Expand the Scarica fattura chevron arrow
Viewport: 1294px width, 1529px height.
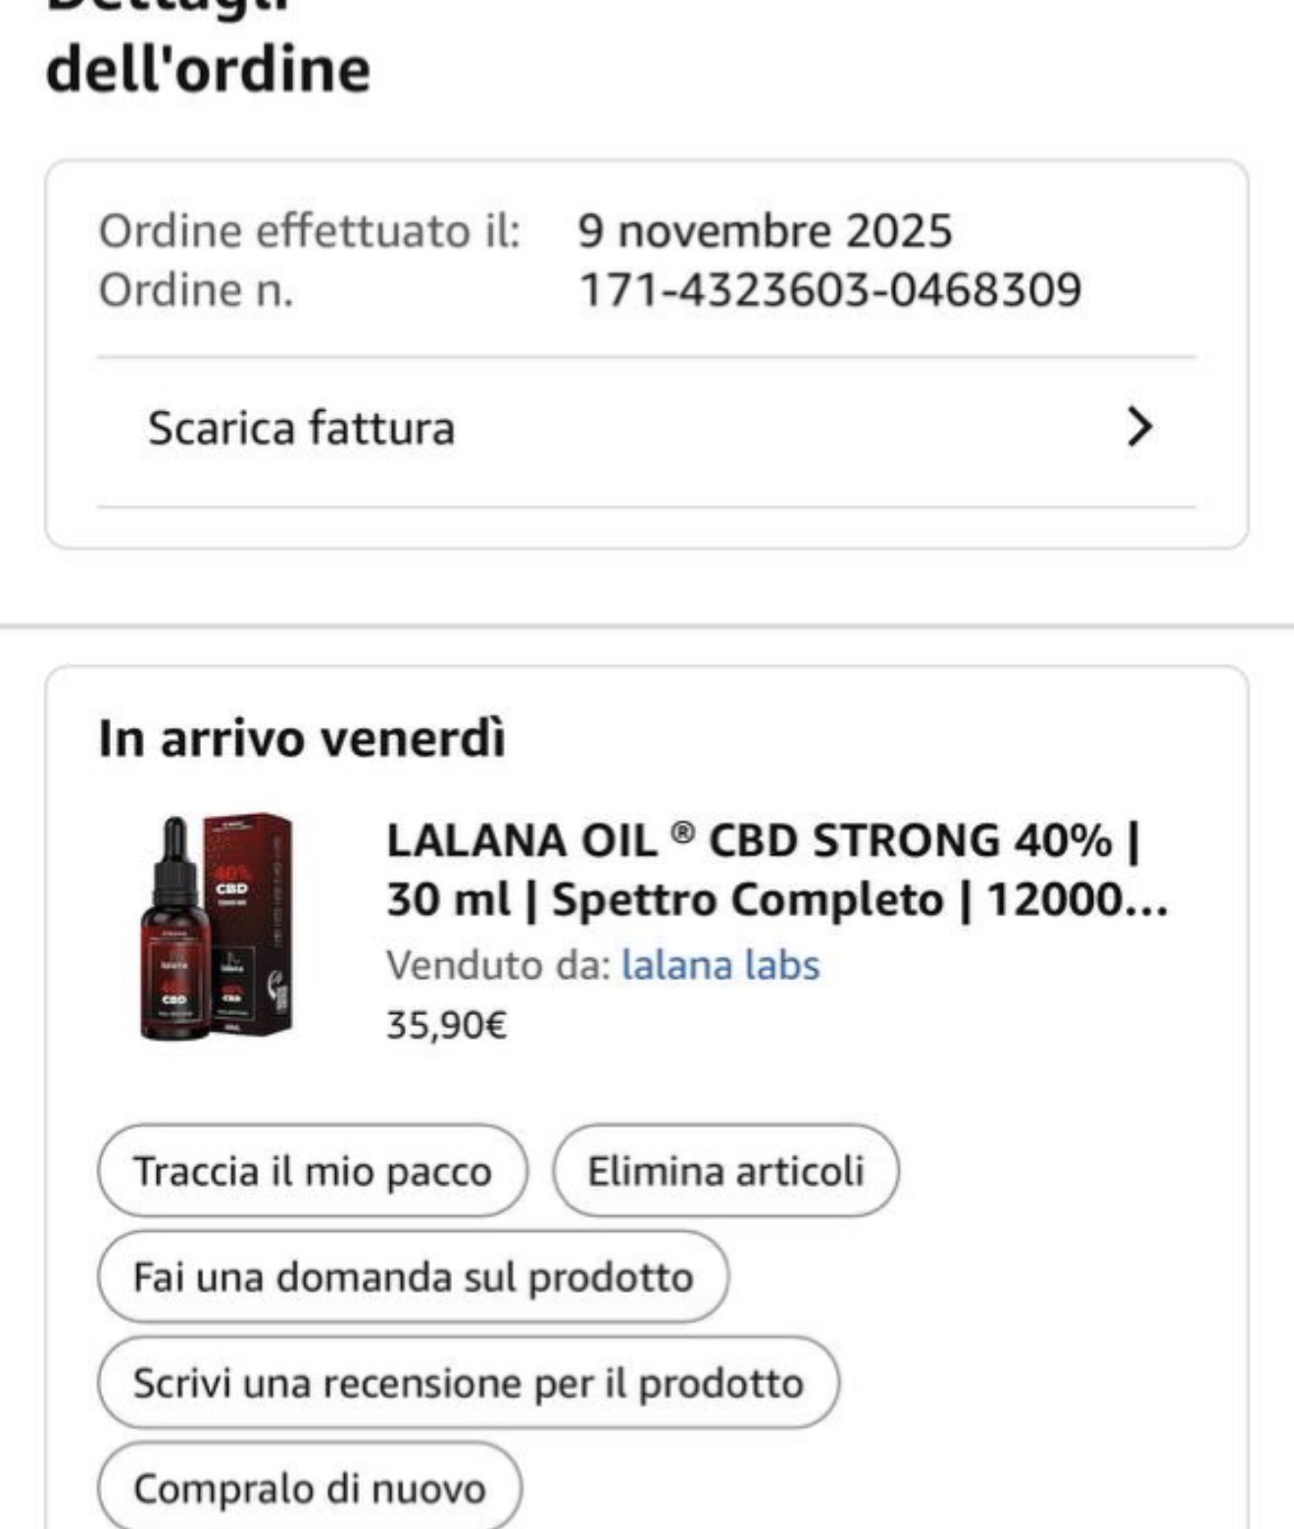pos(1138,427)
